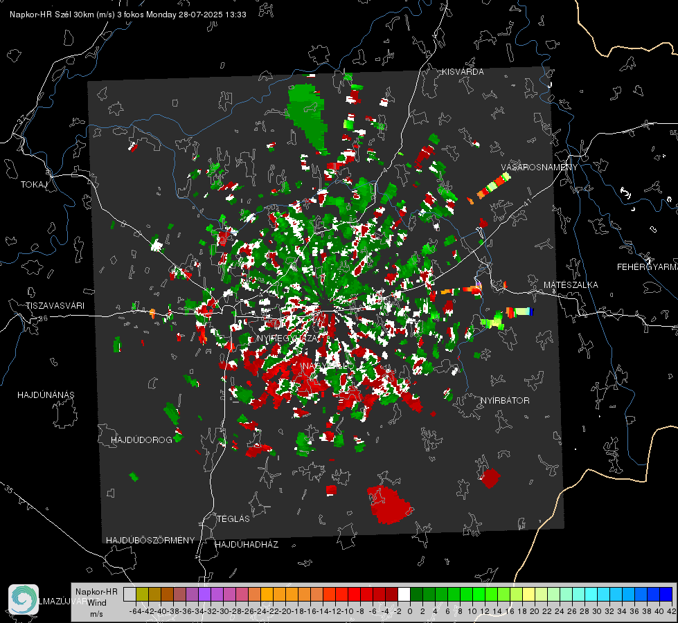Select the TÉGLÁS town label
The height and width of the screenshot is (623, 678).
pyautogui.click(x=233, y=518)
